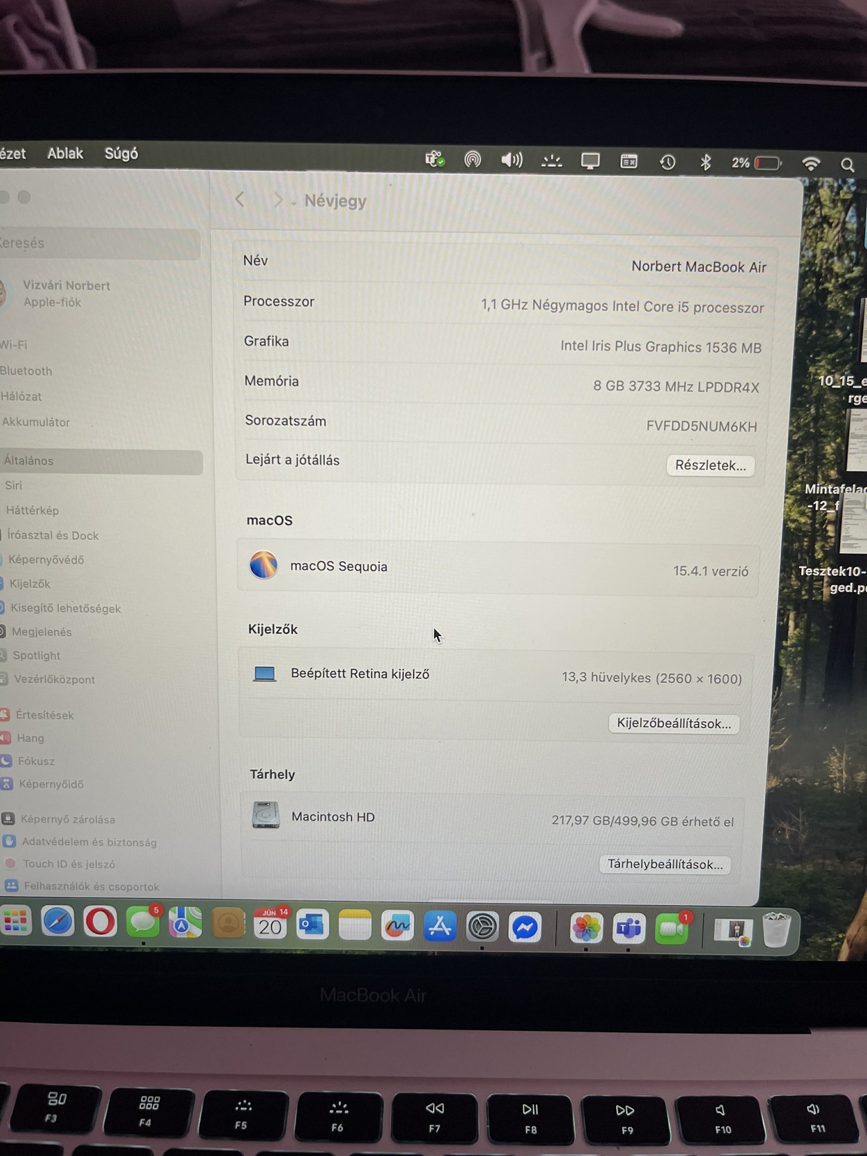Open the Photos app in the Dock

586,929
